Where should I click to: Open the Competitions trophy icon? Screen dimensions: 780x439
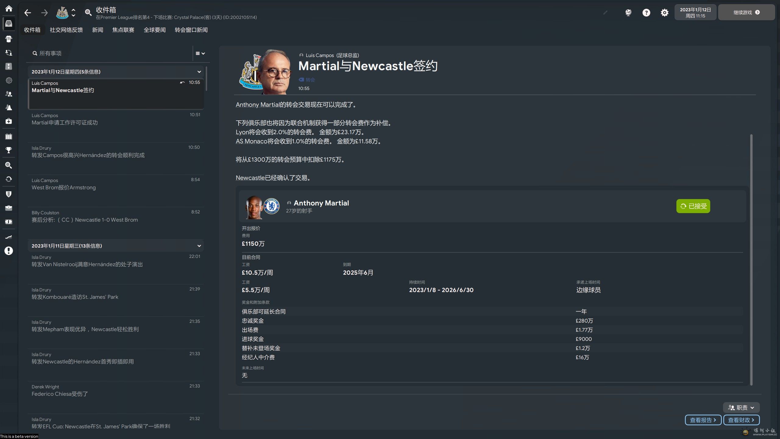[9, 150]
